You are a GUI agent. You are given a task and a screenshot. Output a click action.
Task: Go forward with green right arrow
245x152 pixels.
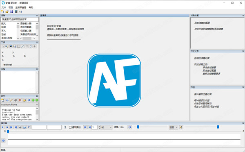(37, 100)
